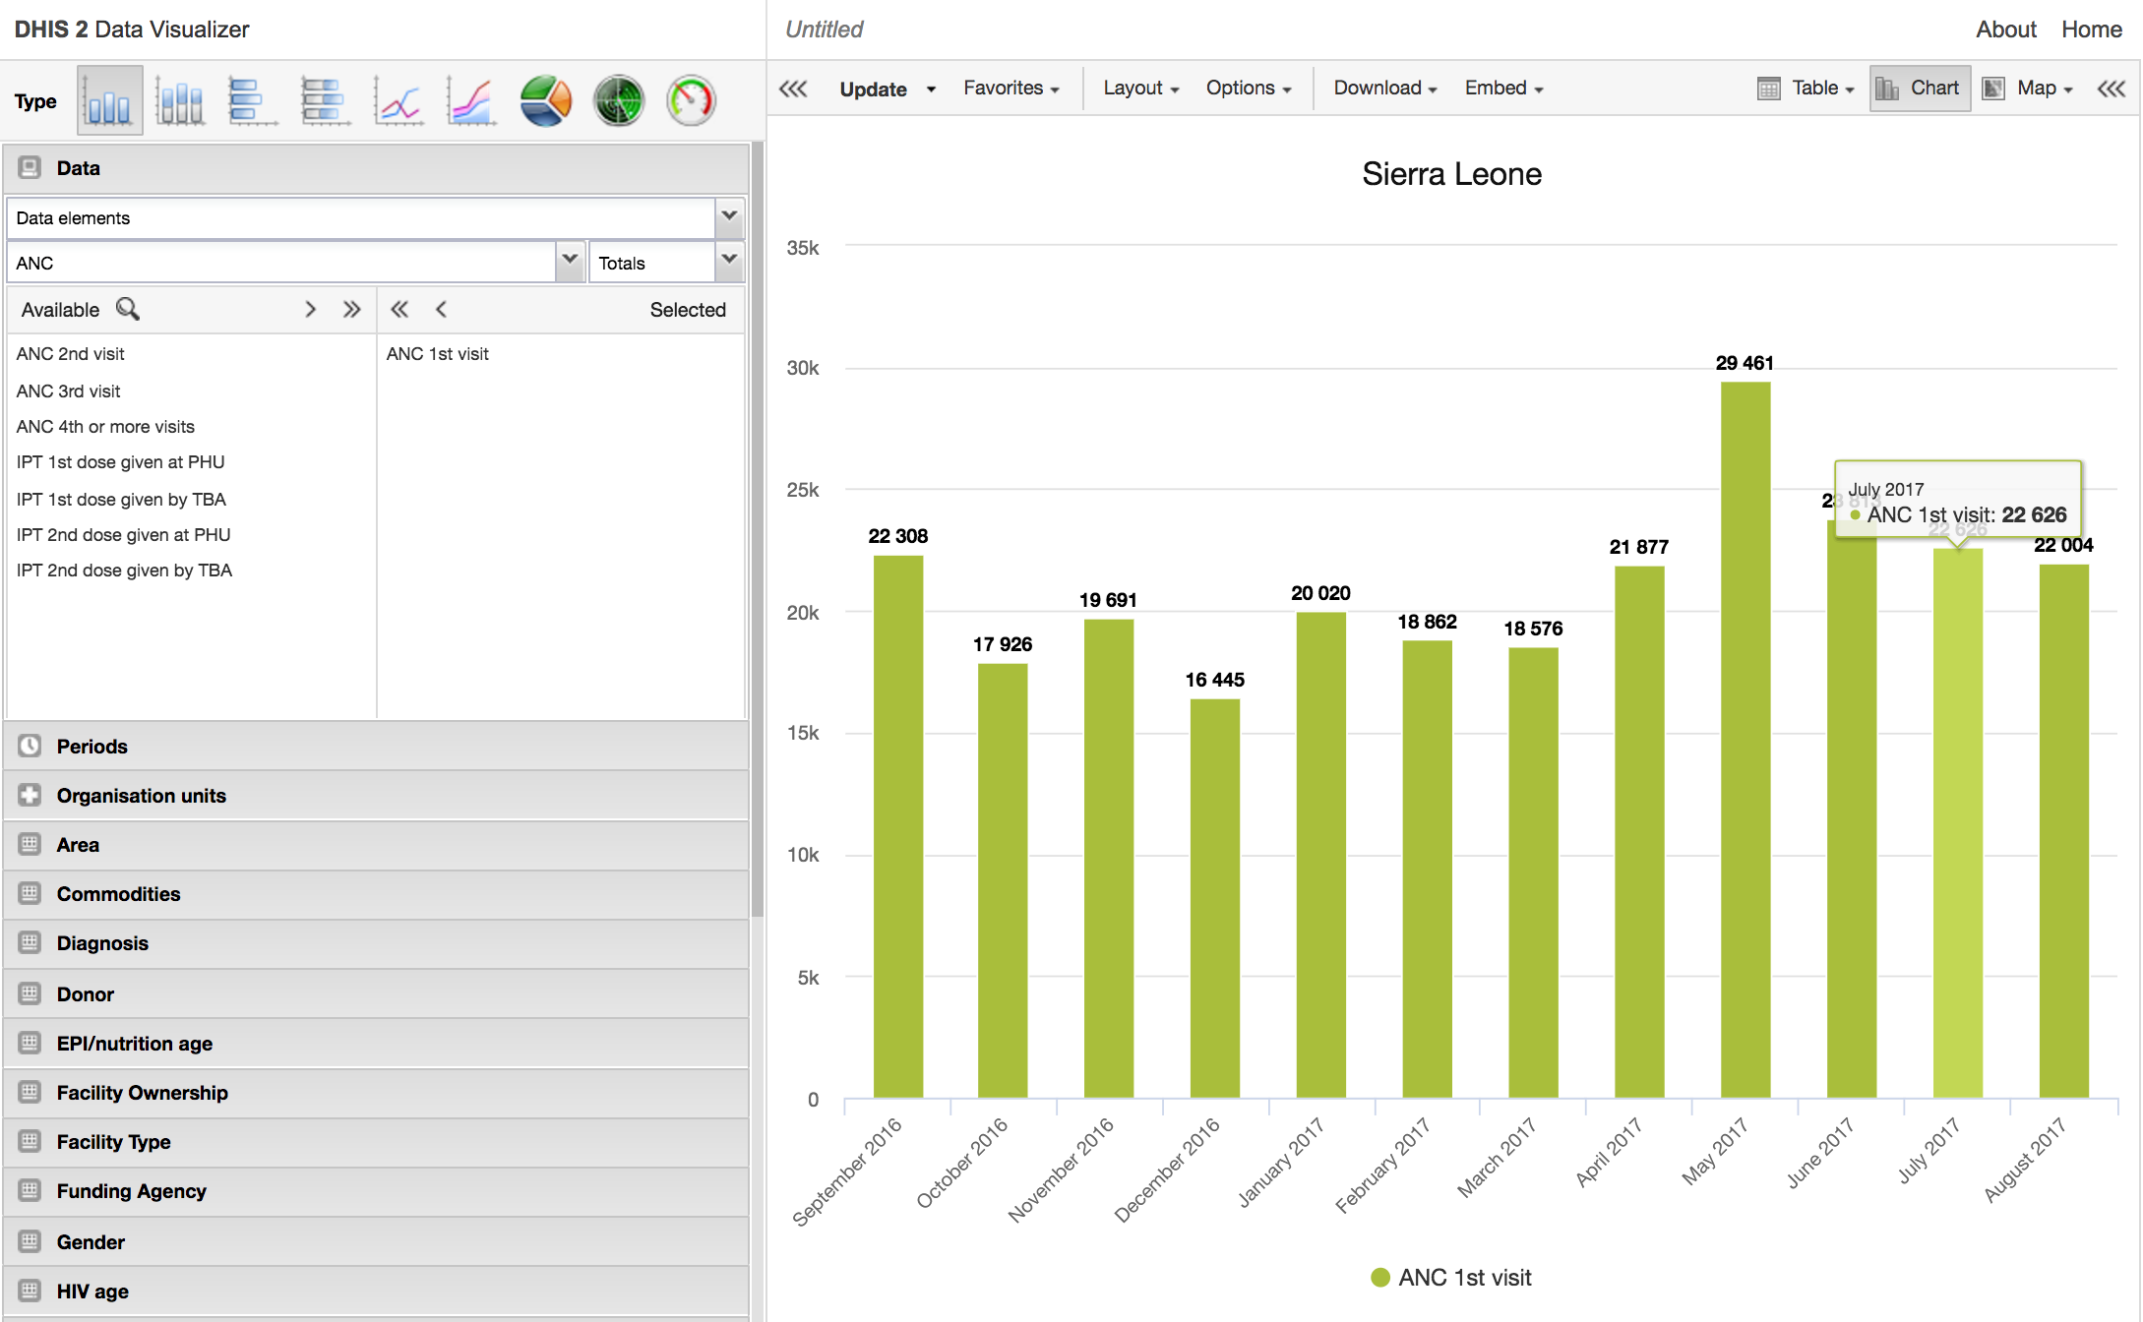Open the Data elements dropdown

[729, 217]
